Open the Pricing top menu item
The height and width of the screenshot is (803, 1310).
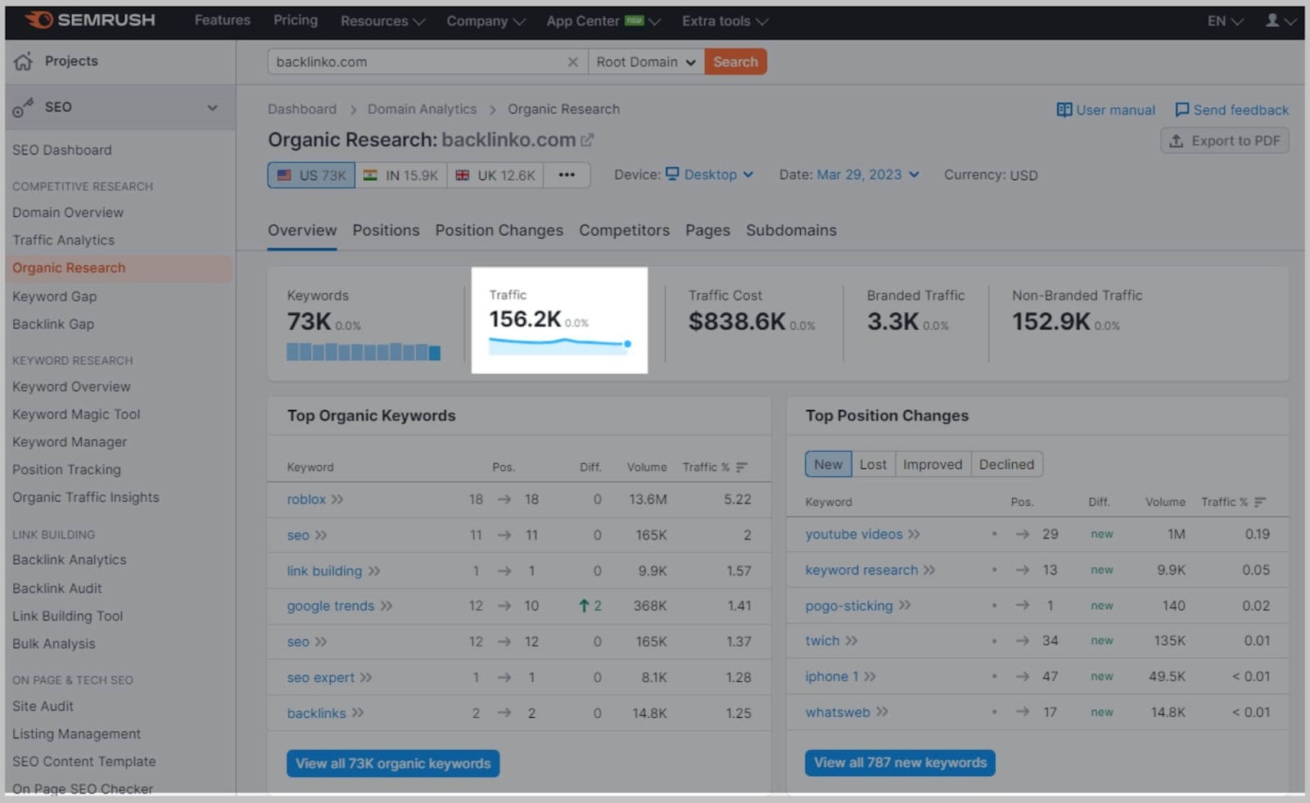pos(296,20)
